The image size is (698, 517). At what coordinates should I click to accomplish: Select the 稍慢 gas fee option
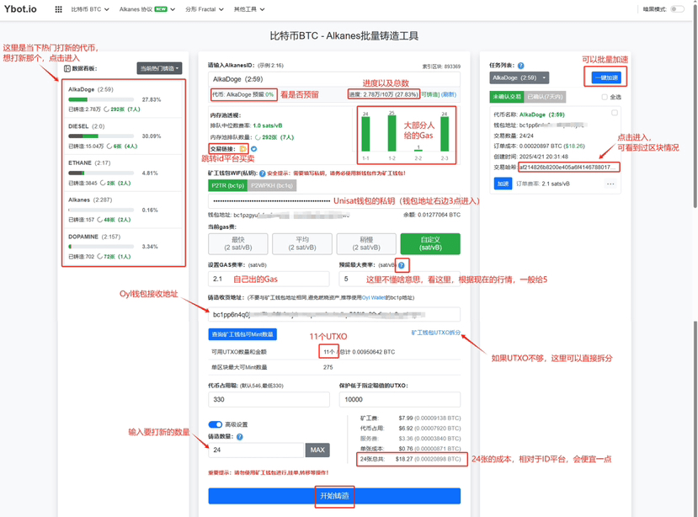(x=366, y=243)
